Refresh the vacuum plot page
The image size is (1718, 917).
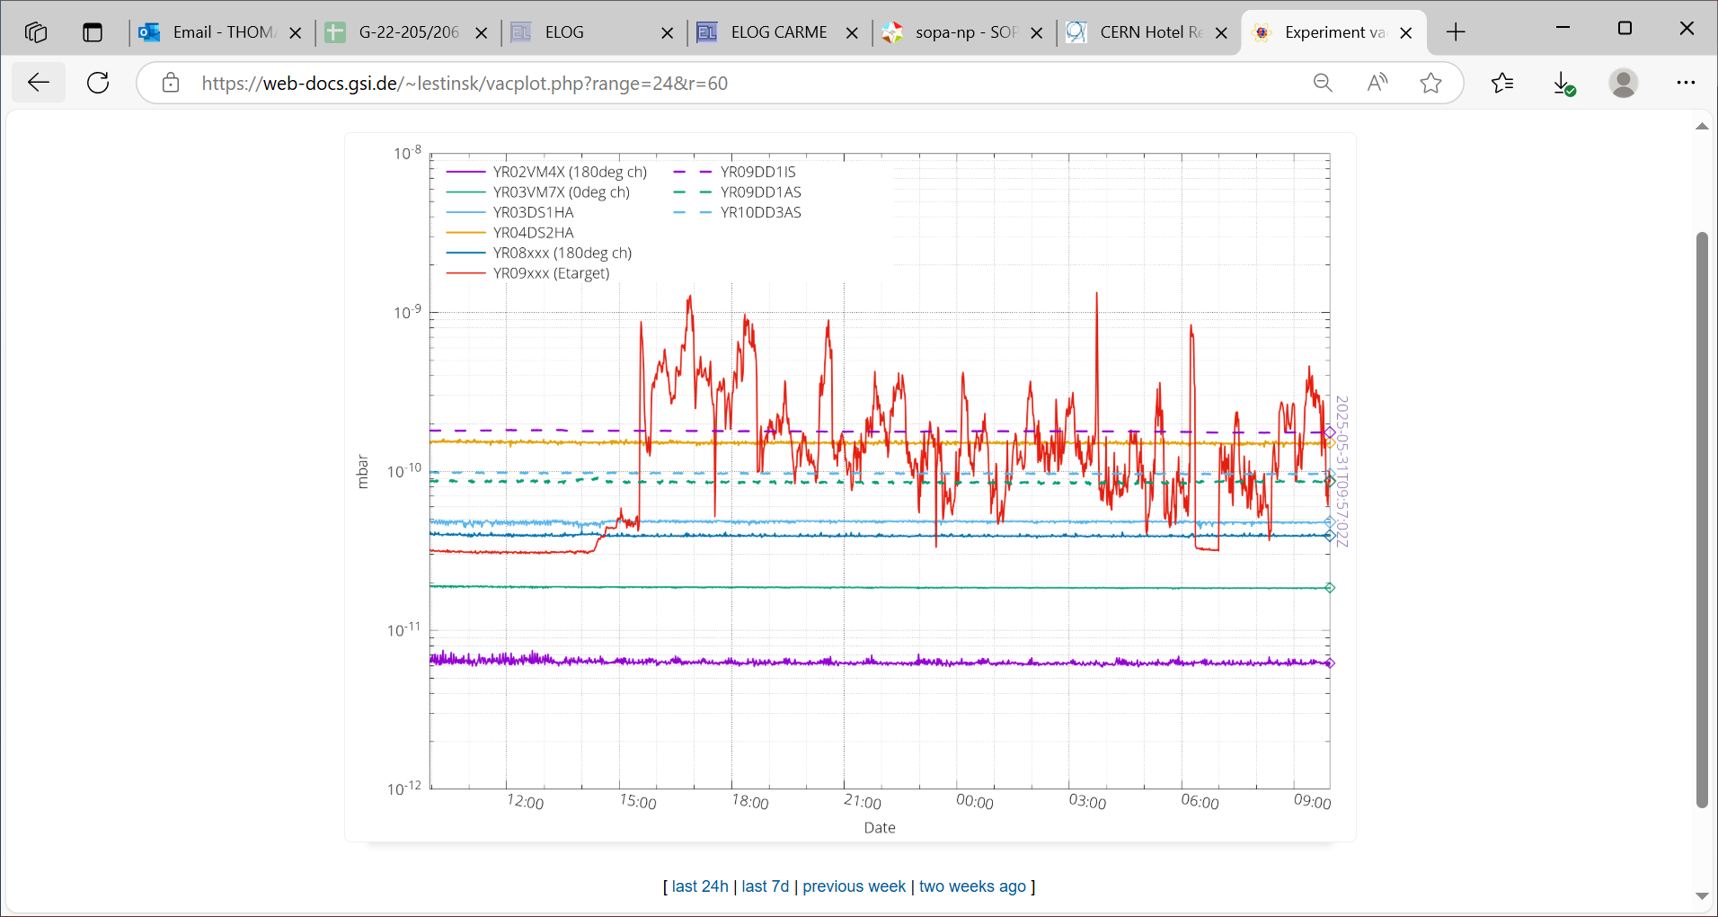(x=98, y=84)
